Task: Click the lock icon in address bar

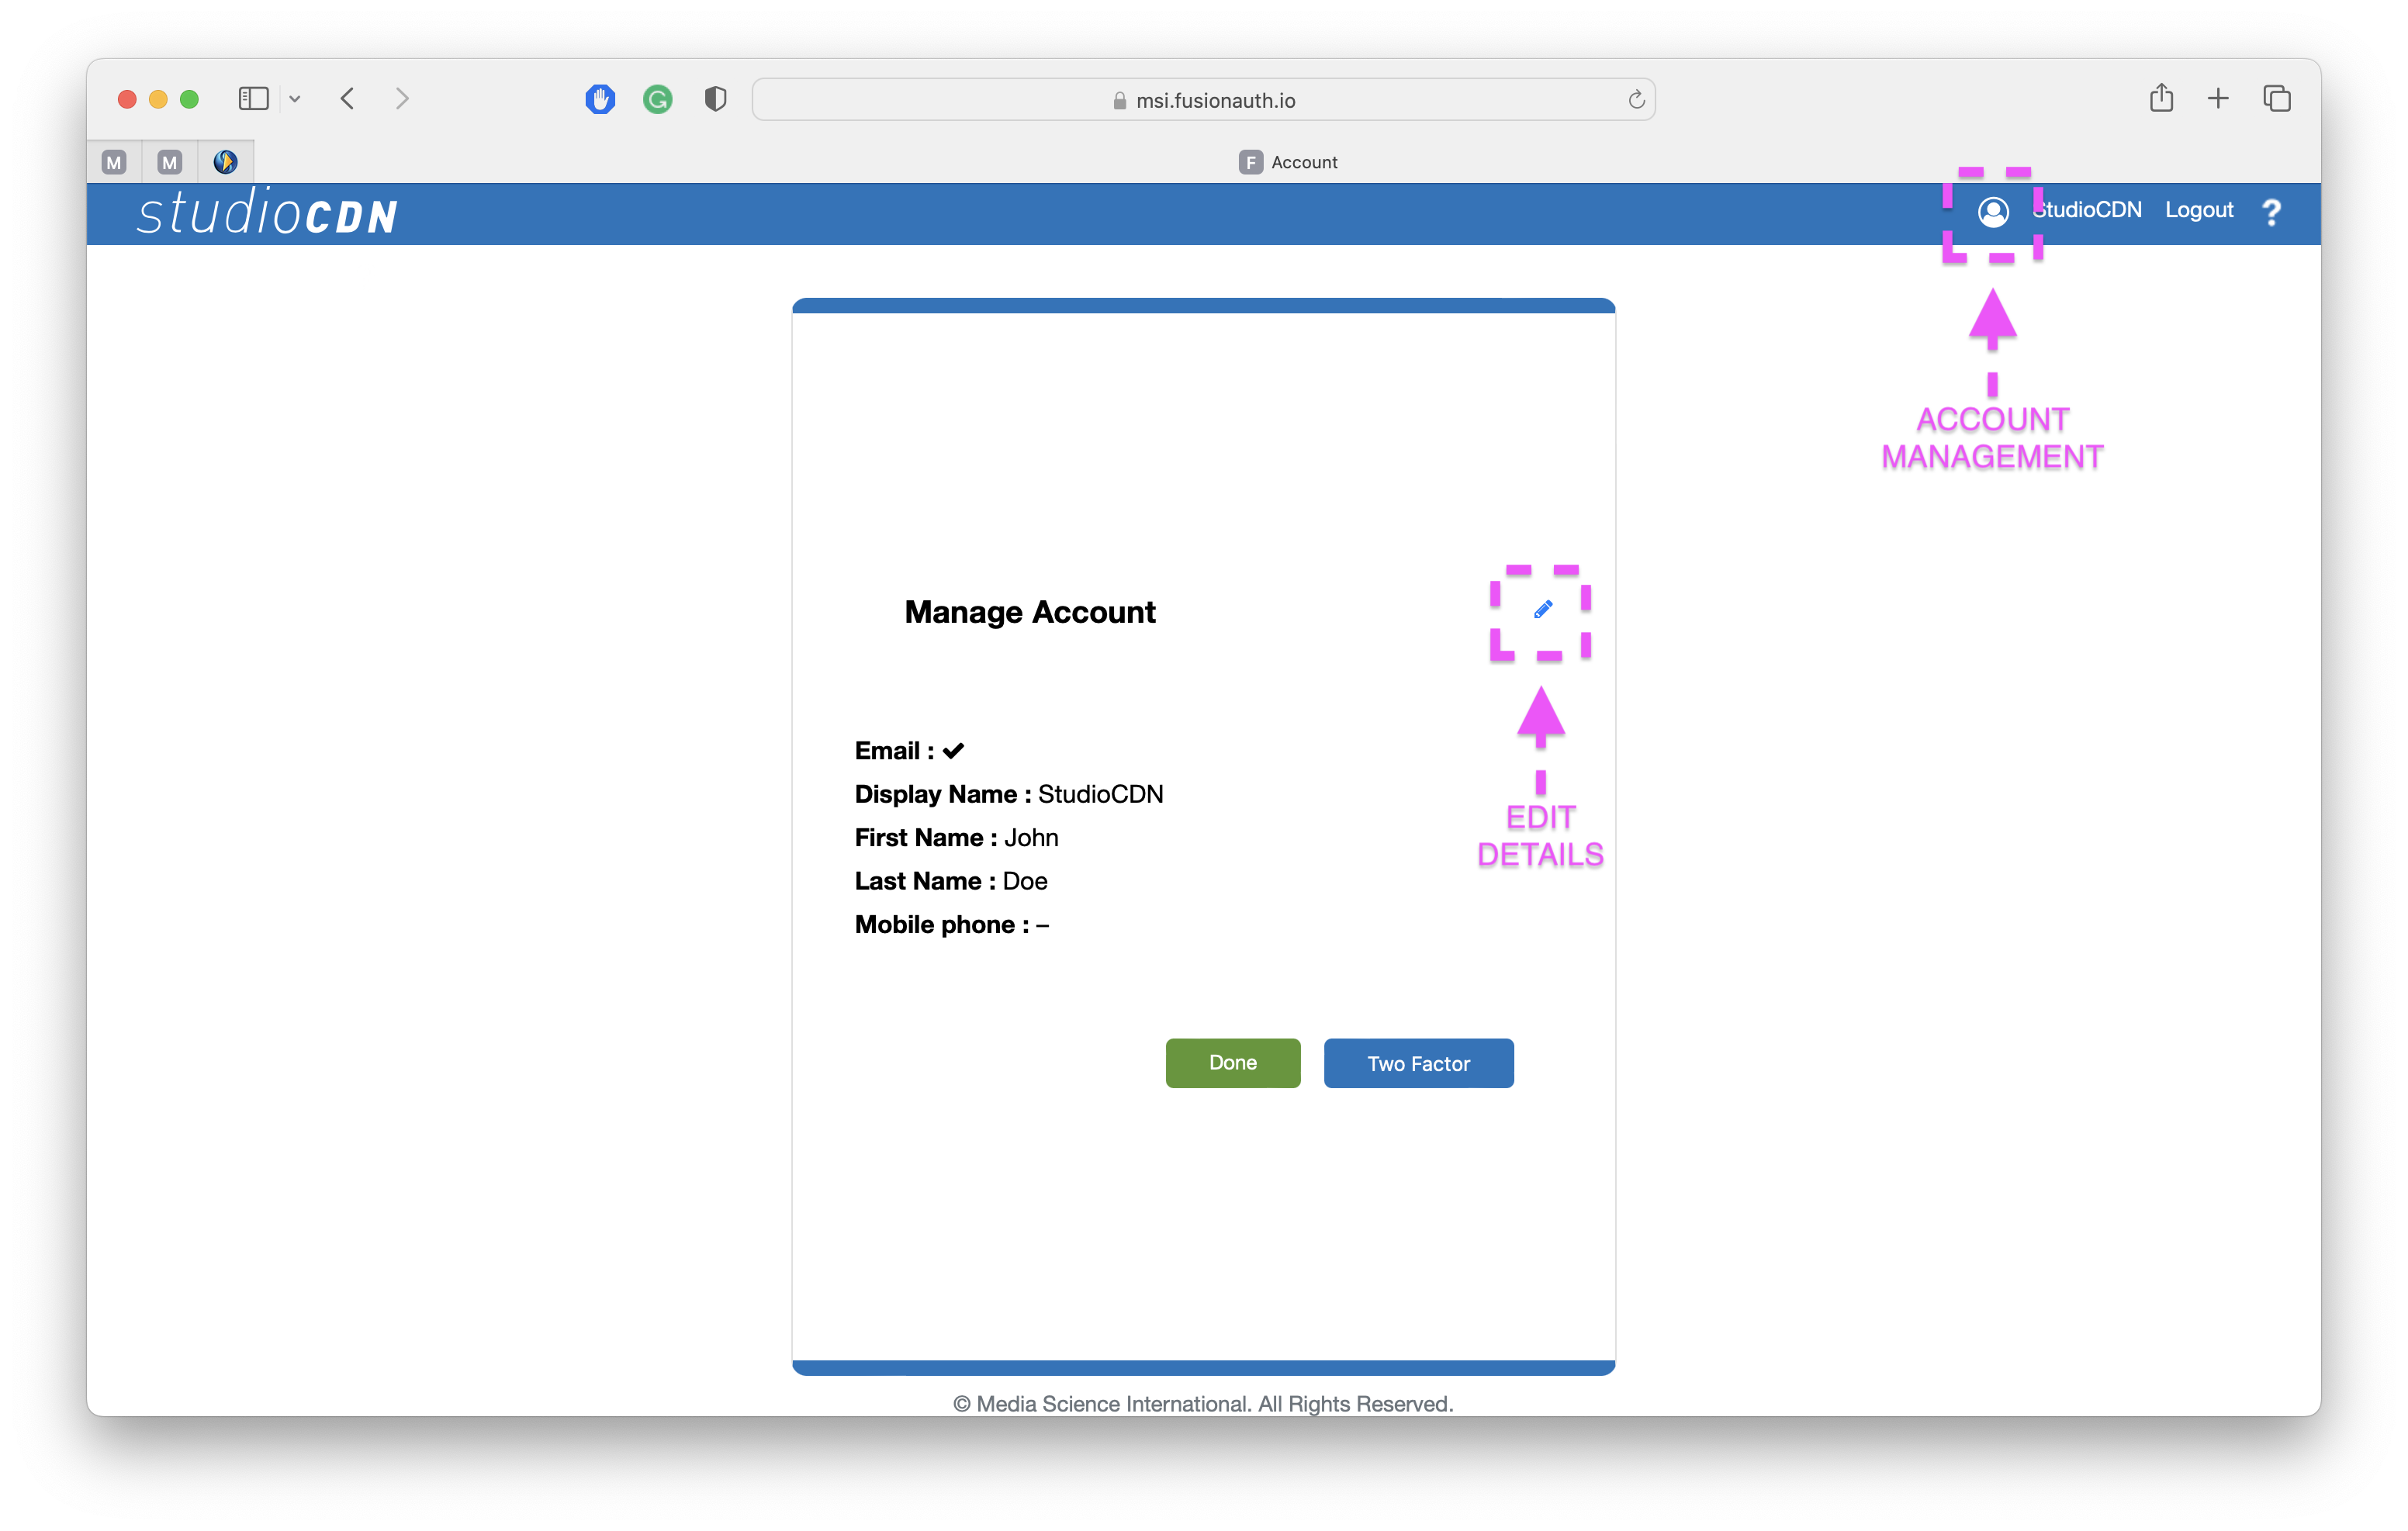Action: click(x=1119, y=100)
